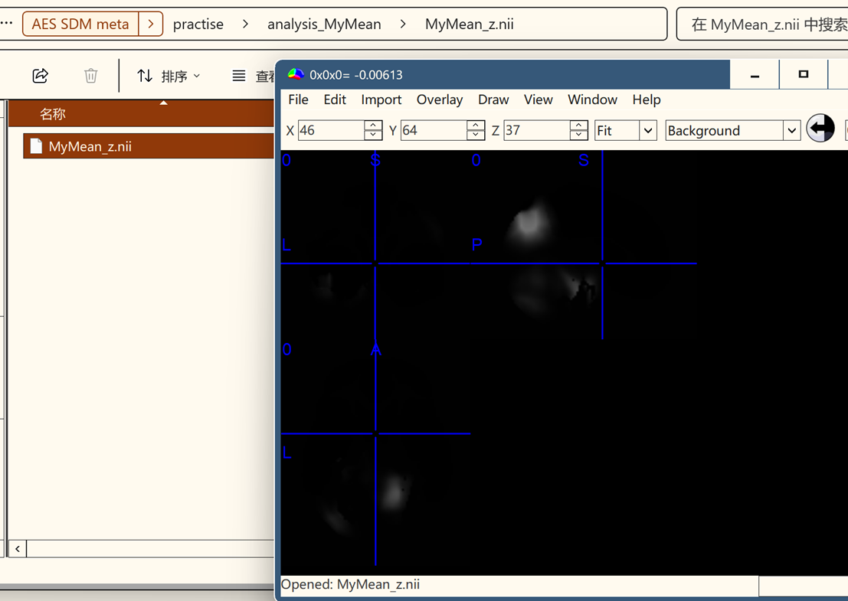848x601 pixels.
Task: Expand the Fit zoom dropdown
Action: coord(648,131)
